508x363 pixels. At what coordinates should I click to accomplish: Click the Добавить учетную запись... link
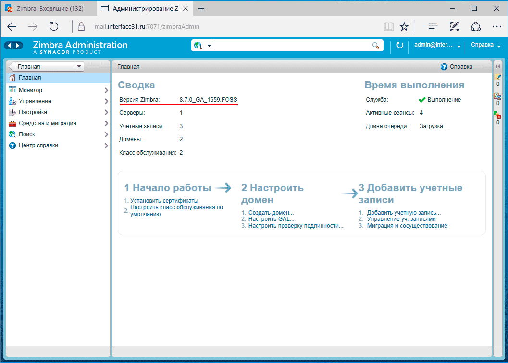[404, 213]
